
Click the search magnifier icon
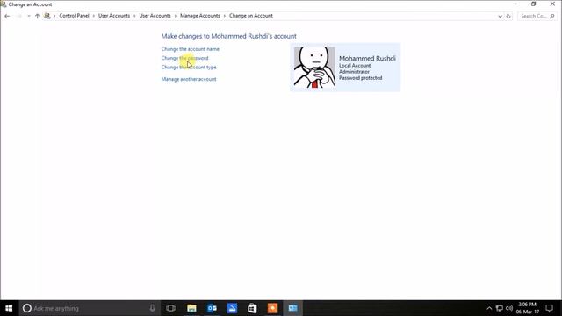point(552,16)
